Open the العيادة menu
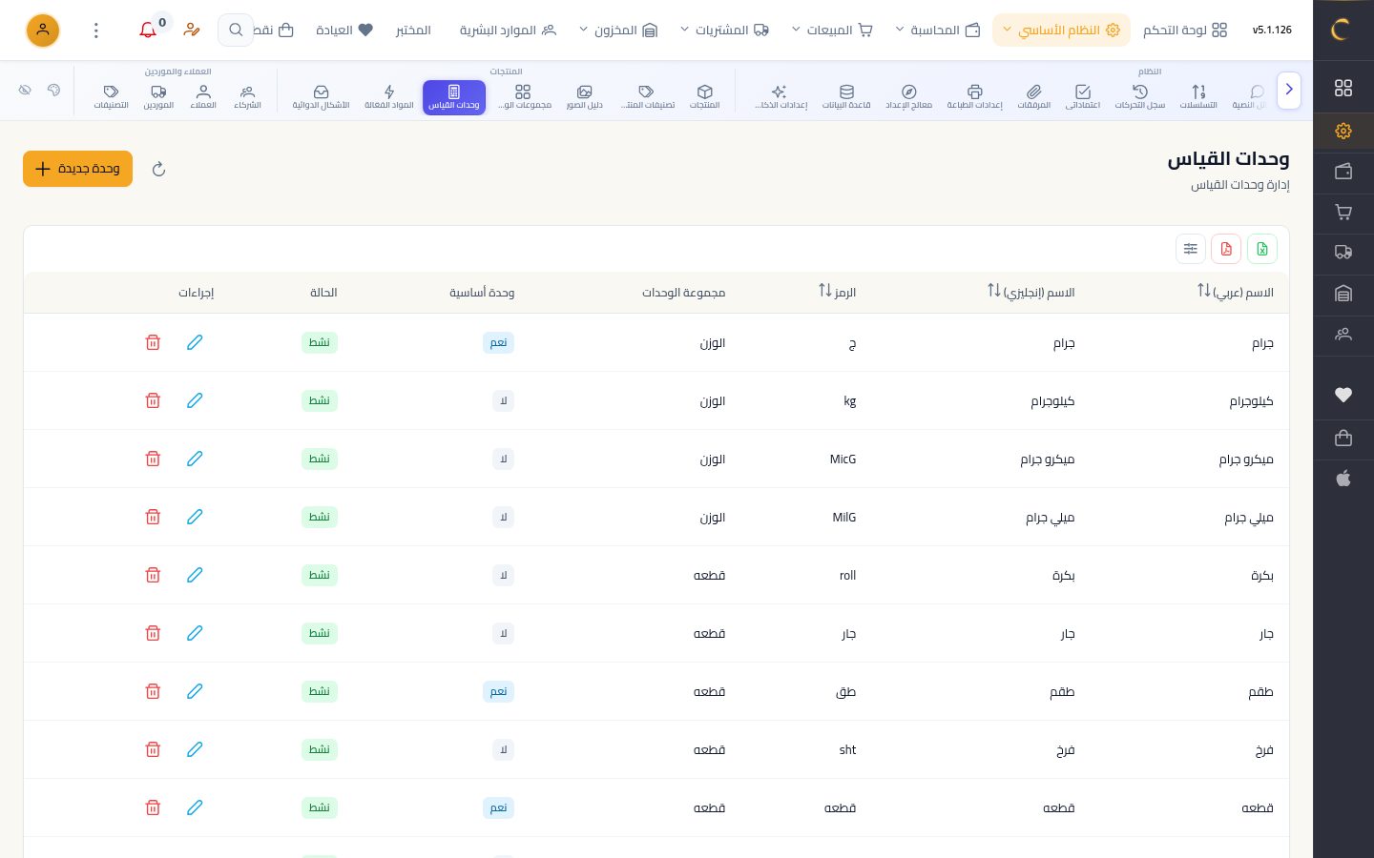The height and width of the screenshot is (858, 1374). pyautogui.click(x=344, y=31)
